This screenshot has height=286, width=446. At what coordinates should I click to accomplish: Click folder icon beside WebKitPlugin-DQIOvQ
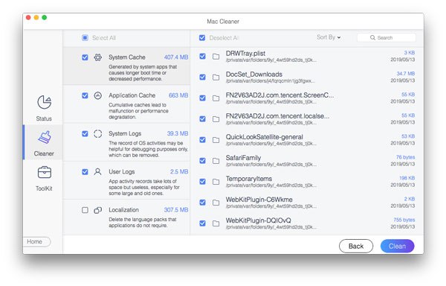216,223
